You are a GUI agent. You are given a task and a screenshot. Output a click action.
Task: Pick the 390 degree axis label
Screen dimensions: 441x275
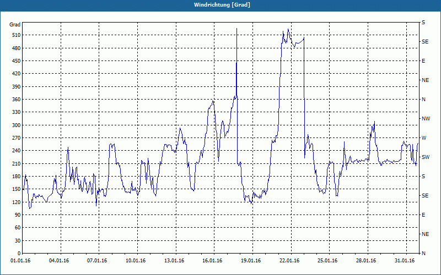(x=17, y=87)
